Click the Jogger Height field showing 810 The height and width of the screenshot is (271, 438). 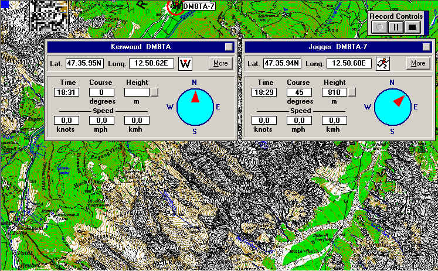(x=334, y=92)
